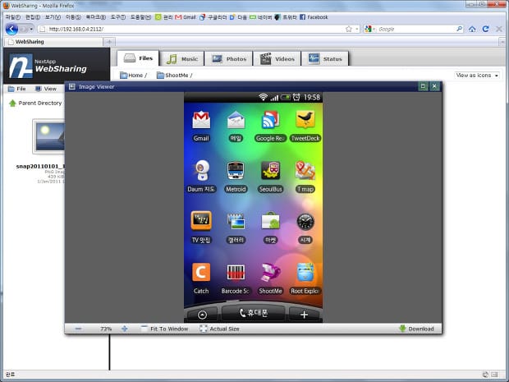Click the plus button on phone dock
Screen dimensions: 509x382
coord(304,315)
